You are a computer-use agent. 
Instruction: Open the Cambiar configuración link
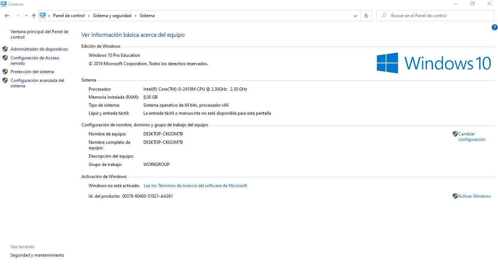point(471,137)
